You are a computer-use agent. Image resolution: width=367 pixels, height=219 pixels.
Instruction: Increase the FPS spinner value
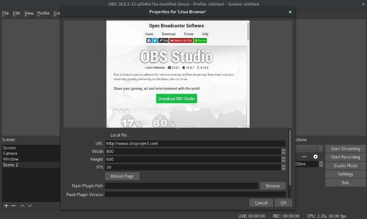[284, 166]
